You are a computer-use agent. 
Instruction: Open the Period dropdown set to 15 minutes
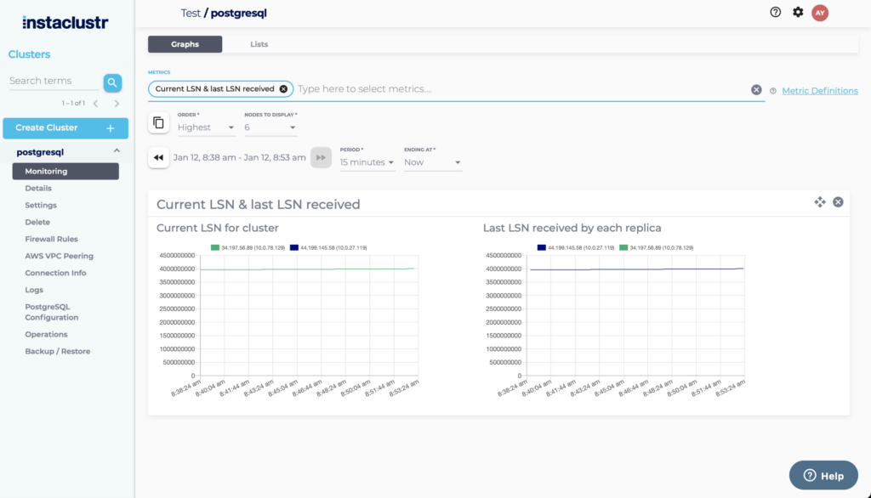point(367,161)
